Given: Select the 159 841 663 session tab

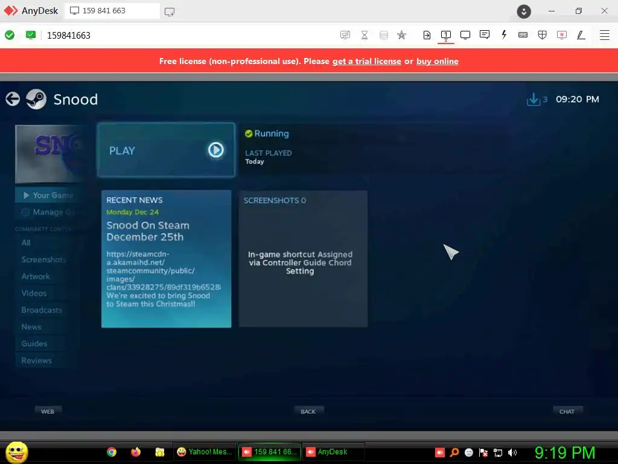Looking at the screenshot, I should [112, 11].
